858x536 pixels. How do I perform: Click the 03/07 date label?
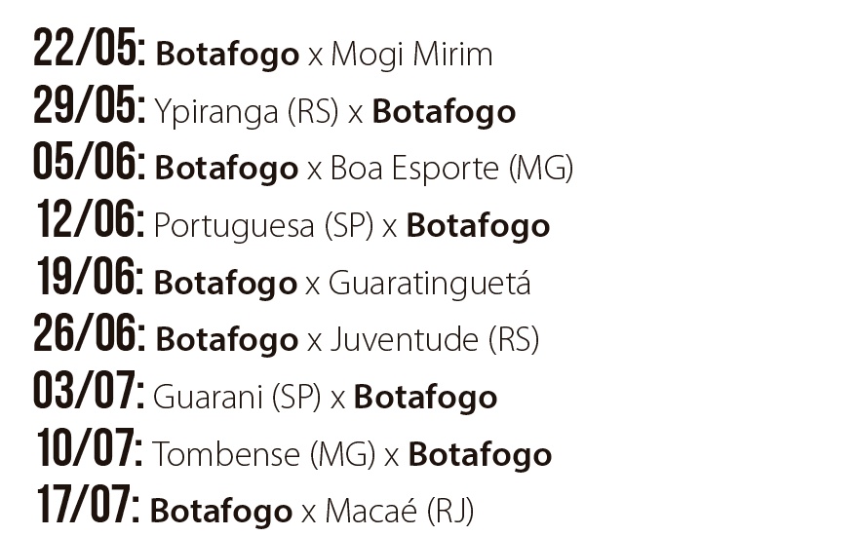89,390
